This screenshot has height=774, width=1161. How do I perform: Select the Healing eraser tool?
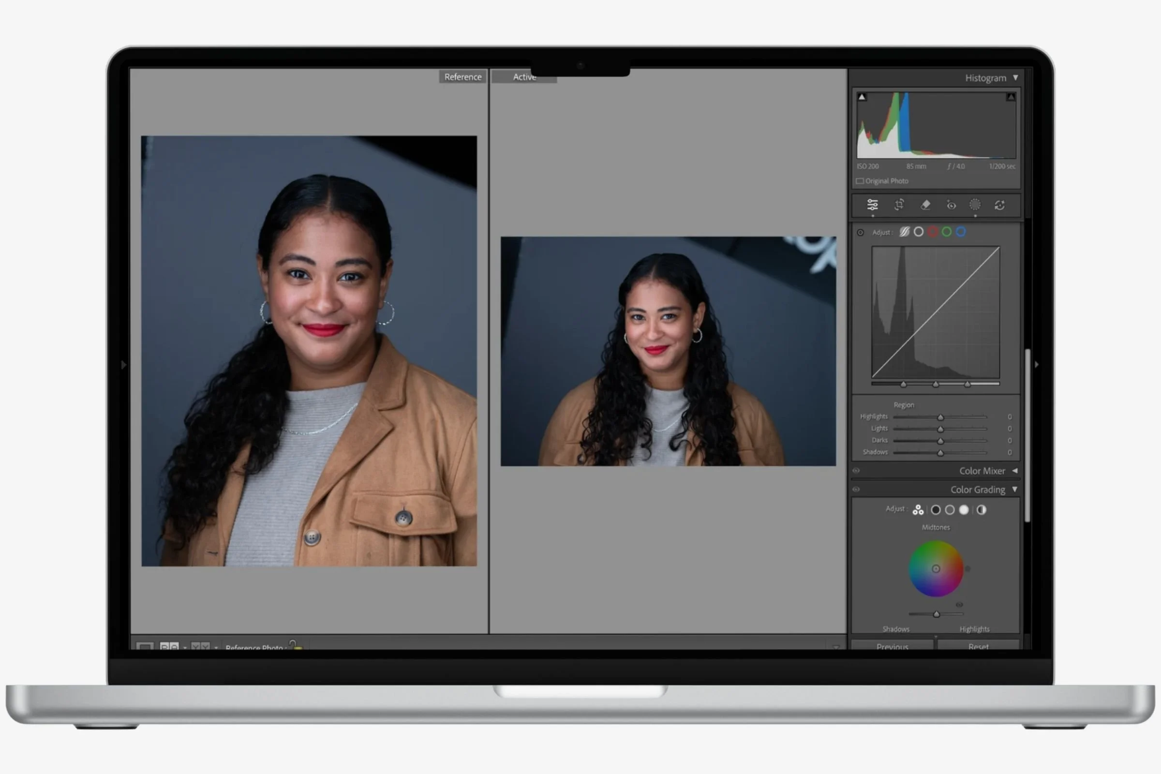(925, 204)
